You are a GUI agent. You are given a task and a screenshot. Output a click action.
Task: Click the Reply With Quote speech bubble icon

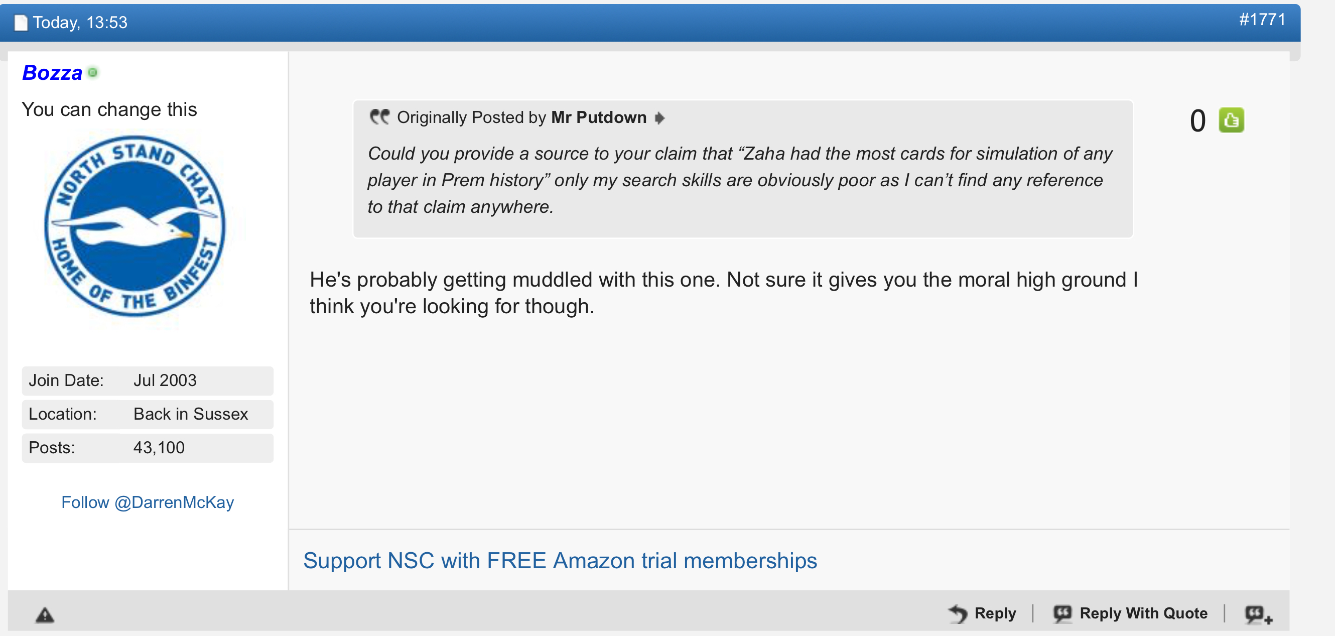[1062, 614]
